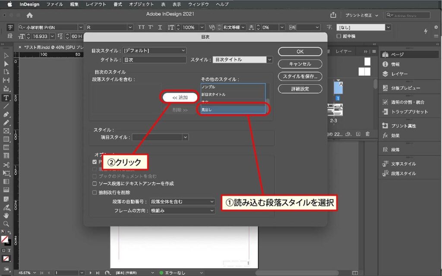Click the キャンセル button
Viewport: 442px width, 276px height.
point(300,64)
